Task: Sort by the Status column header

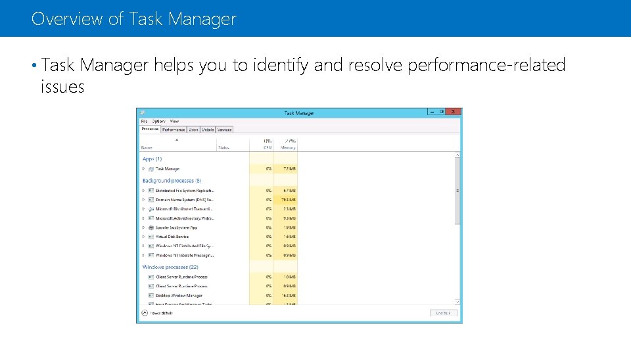Action: pyautogui.click(x=233, y=145)
